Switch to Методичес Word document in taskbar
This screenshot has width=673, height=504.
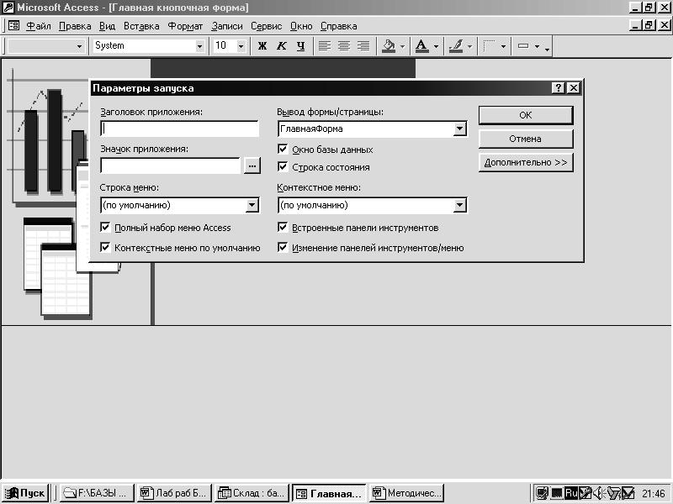[406, 493]
